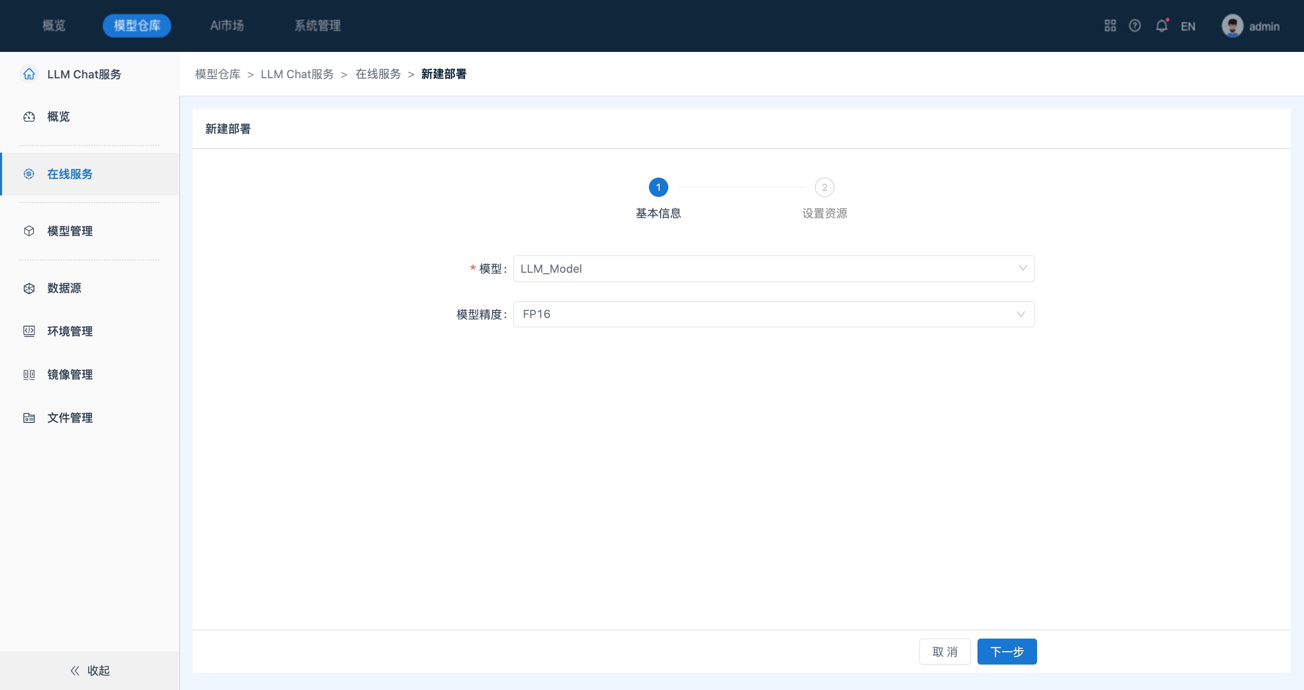Jump to step 2 设置资源
Image resolution: width=1304 pixels, height=690 pixels.
tap(824, 188)
